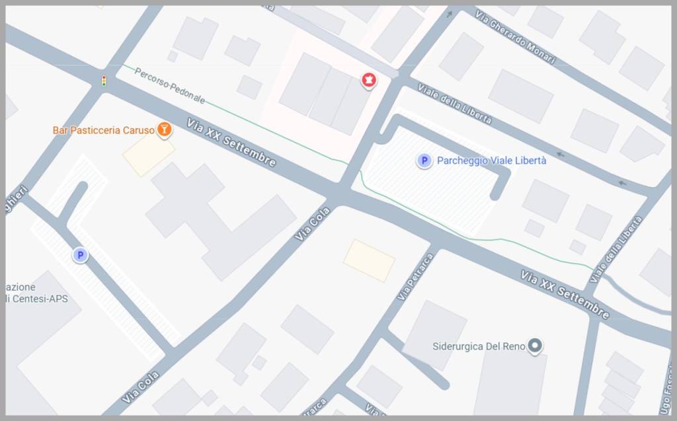Click the Bar Pasticceria Caruso cocktail pin

tap(164, 130)
